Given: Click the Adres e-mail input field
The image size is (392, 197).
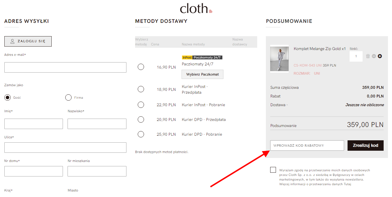Looking at the screenshot, I should pyautogui.click(x=65, y=67).
